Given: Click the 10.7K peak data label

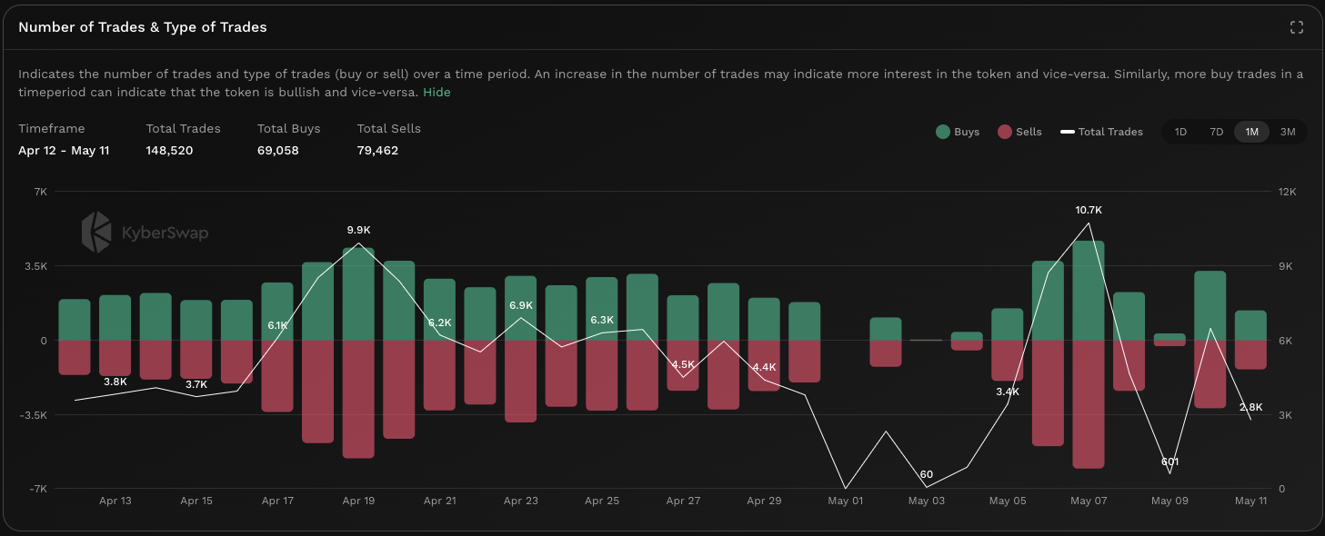Looking at the screenshot, I should [x=1089, y=210].
